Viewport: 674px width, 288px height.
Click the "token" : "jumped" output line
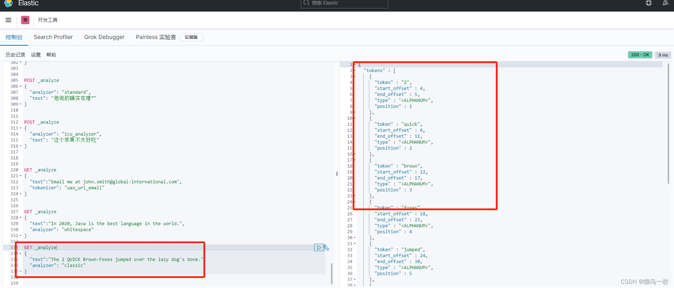pyautogui.click(x=400, y=250)
